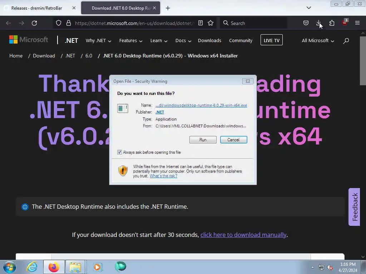Open the Extensions puzzle icon

[x=332, y=23]
